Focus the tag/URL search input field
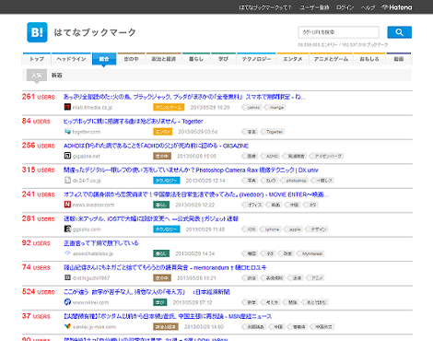433x341 pixels. 339,32
